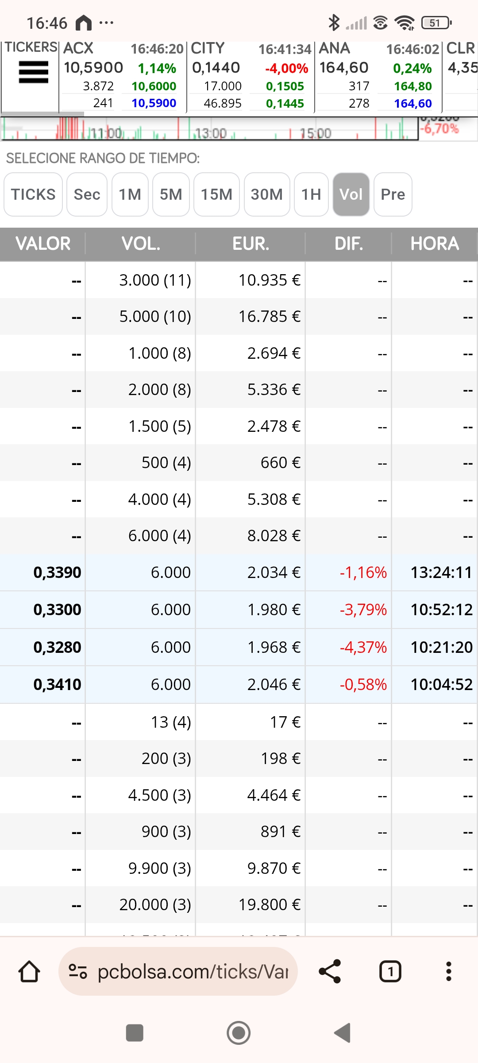Tap the share icon in browser bar

point(330,971)
